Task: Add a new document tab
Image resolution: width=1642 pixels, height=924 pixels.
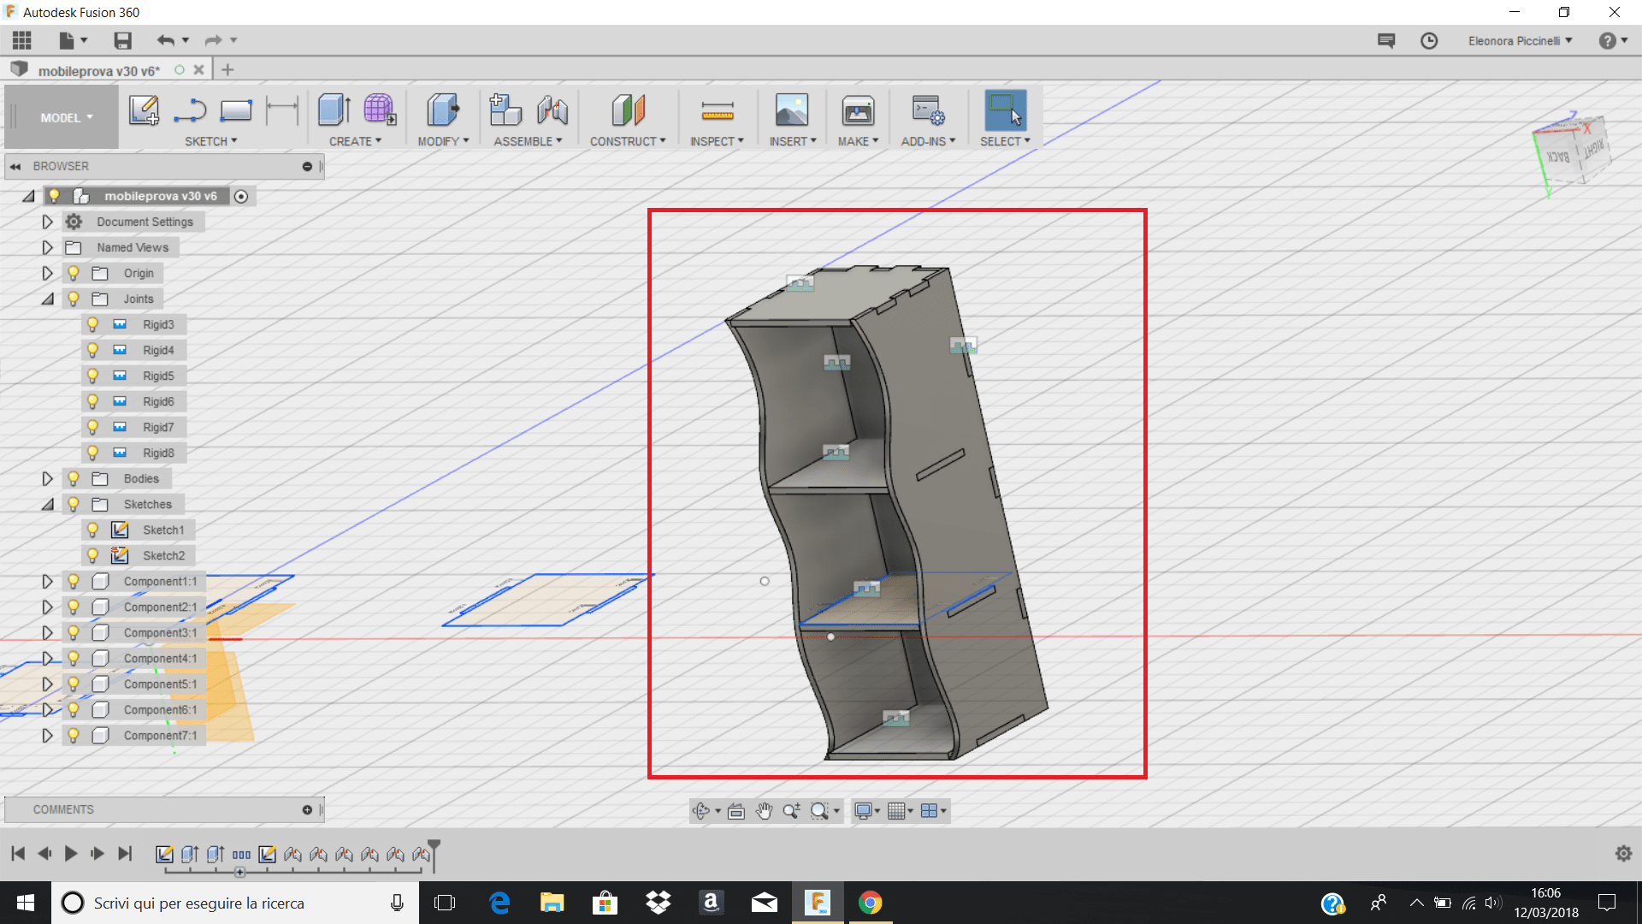Action: pyautogui.click(x=227, y=70)
